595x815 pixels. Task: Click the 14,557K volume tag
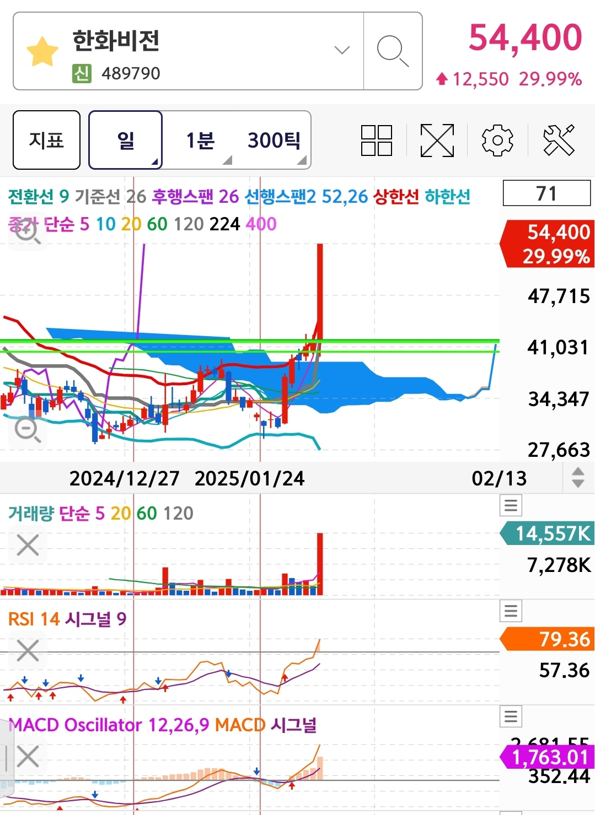547,533
